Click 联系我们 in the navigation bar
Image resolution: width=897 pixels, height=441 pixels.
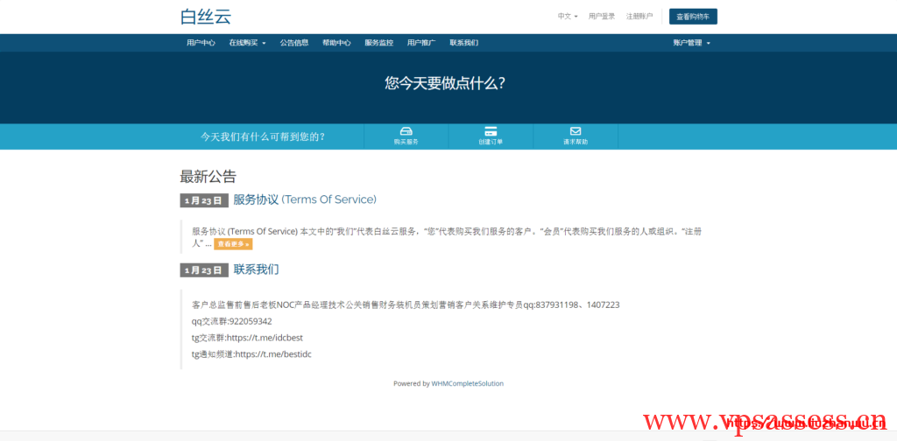coord(463,43)
